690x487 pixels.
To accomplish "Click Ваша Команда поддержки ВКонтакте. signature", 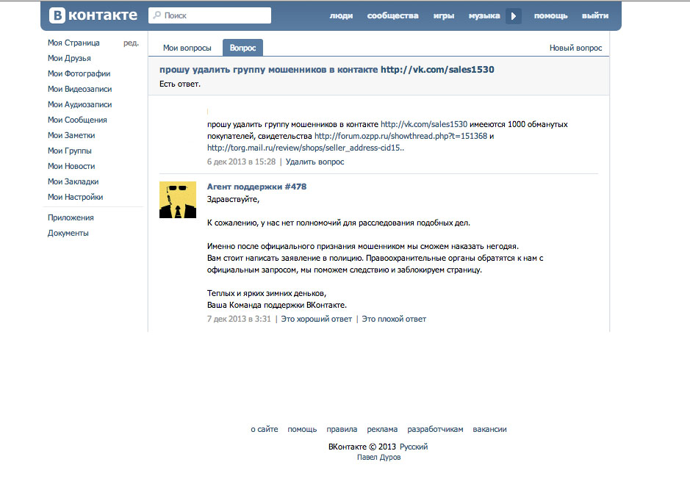I will pos(277,305).
